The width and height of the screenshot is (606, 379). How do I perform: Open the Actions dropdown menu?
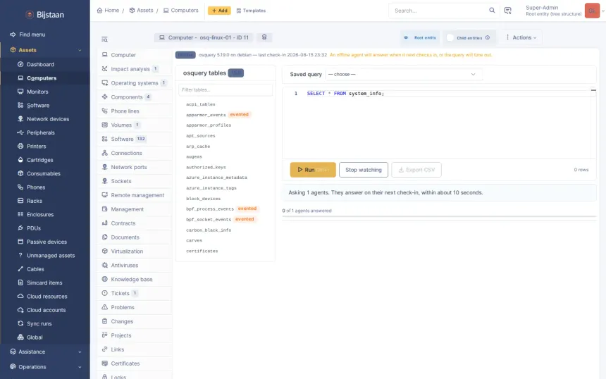521,37
